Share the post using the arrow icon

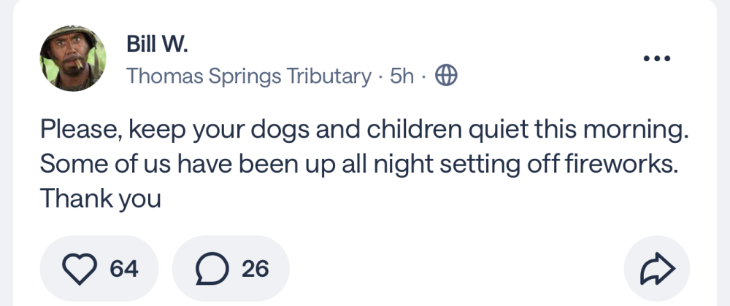tap(654, 270)
